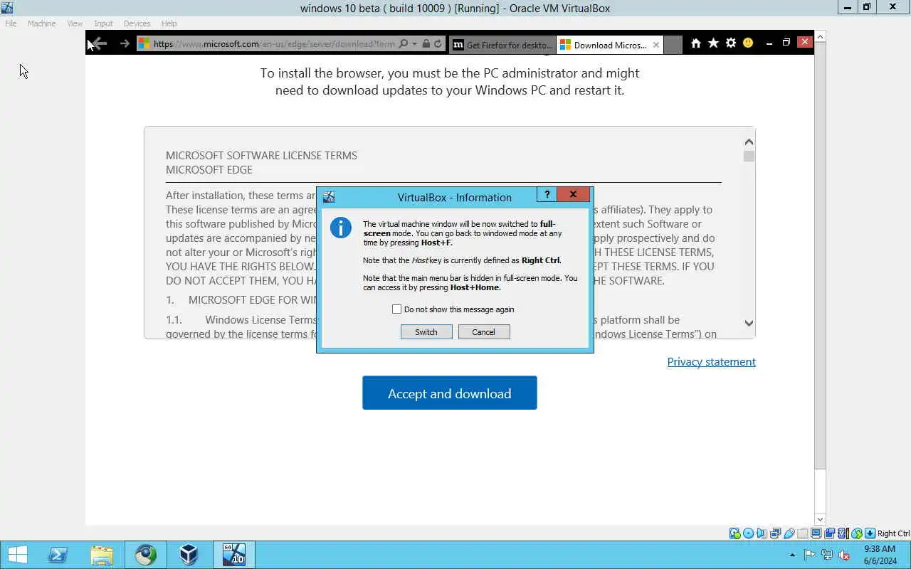Click the Cancel button in the dialog

[484, 332]
